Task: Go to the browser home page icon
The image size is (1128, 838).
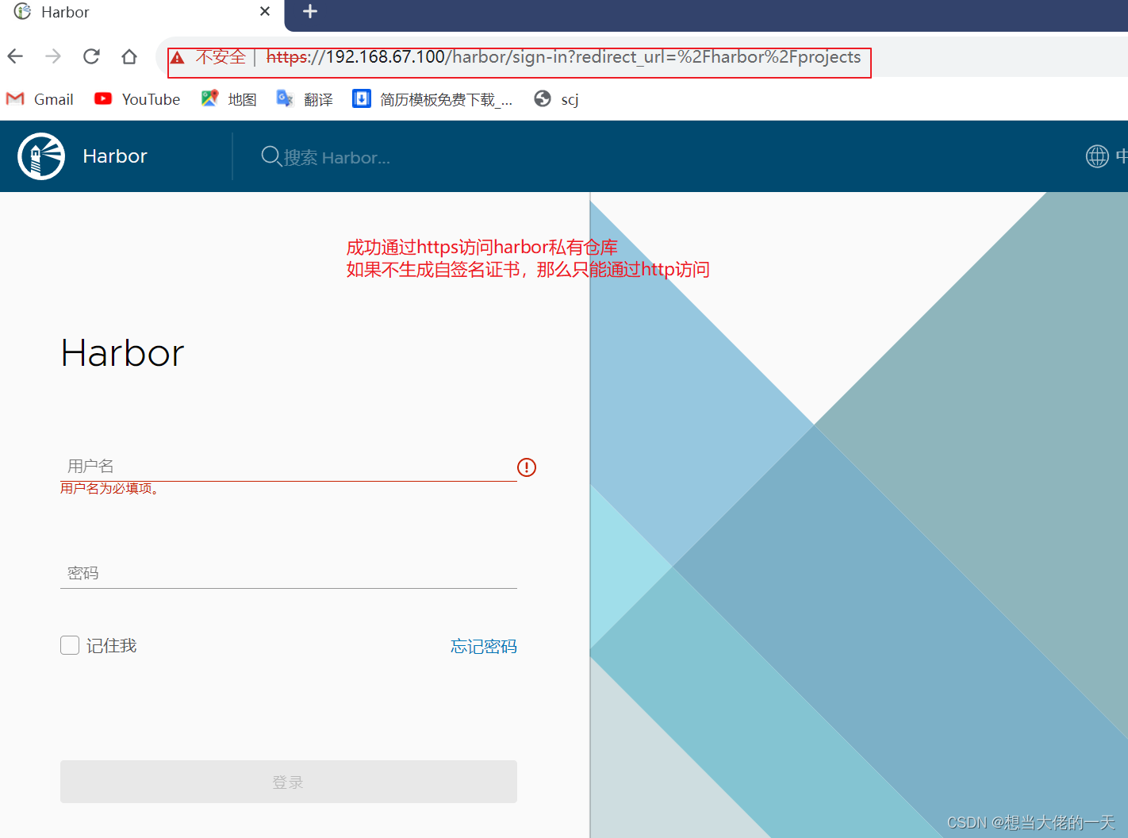Action: click(129, 56)
